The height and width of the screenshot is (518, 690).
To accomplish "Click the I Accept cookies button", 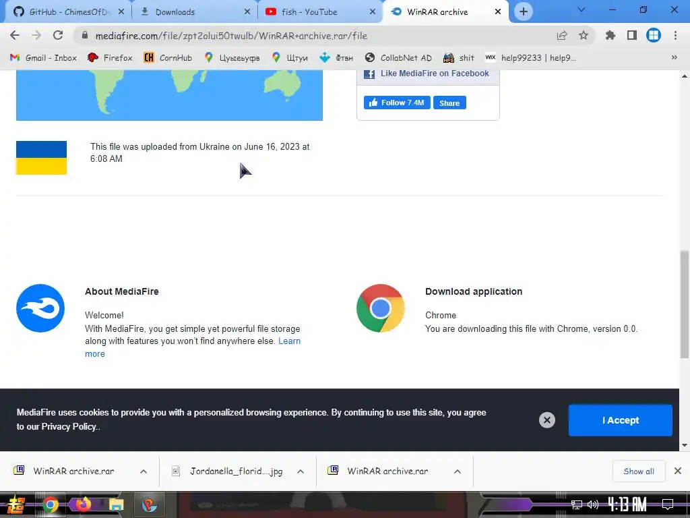I will coord(620,420).
